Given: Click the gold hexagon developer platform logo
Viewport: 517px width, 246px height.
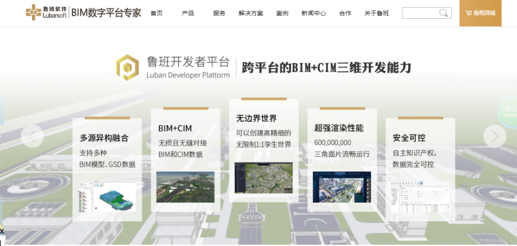Looking at the screenshot, I should tap(127, 68).
